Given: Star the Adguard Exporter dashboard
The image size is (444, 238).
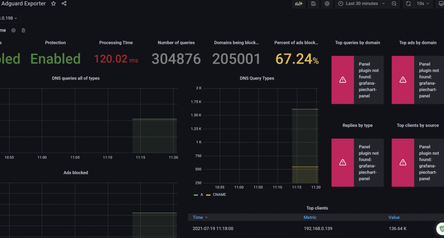Looking at the screenshot, I should [54, 4].
